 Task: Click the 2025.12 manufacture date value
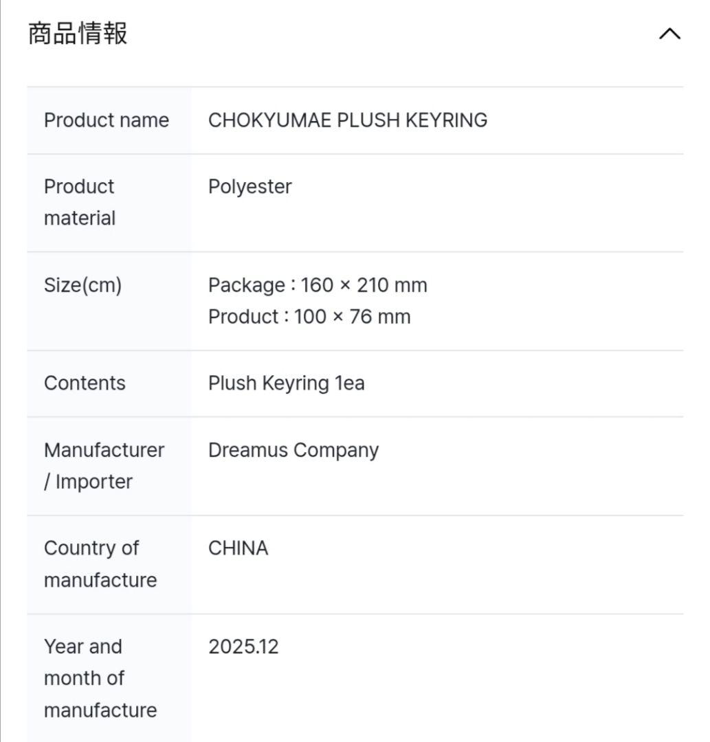[x=243, y=647]
